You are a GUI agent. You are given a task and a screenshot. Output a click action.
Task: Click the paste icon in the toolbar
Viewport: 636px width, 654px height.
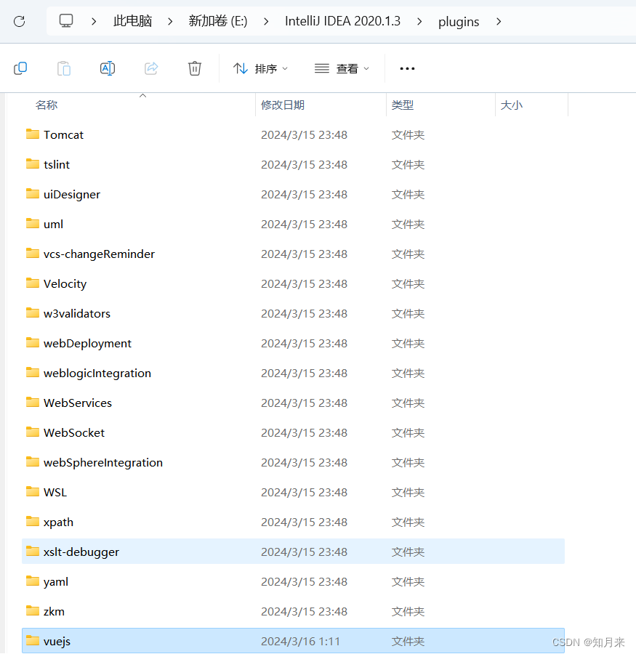64,68
